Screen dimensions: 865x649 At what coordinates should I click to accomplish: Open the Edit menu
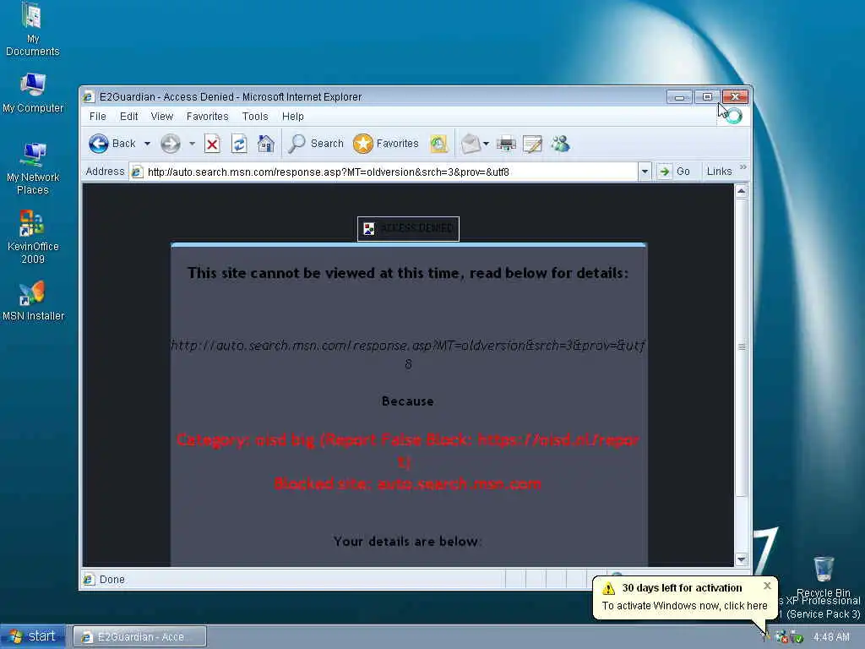point(128,117)
